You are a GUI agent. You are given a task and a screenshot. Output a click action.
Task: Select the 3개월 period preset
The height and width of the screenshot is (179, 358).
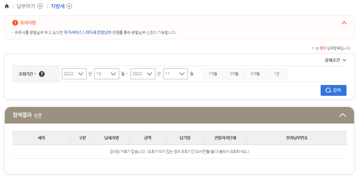(233, 74)
